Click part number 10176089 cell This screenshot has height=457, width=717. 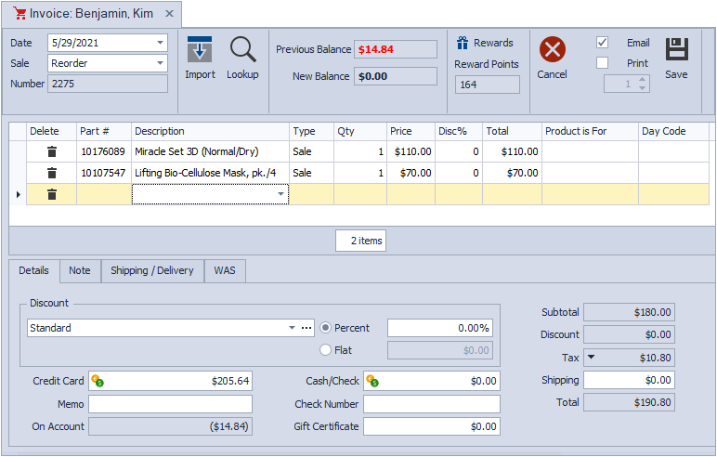[104, 151]
